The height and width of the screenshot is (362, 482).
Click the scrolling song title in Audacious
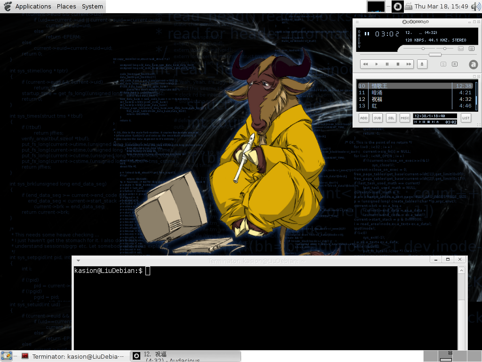point(421,33)
